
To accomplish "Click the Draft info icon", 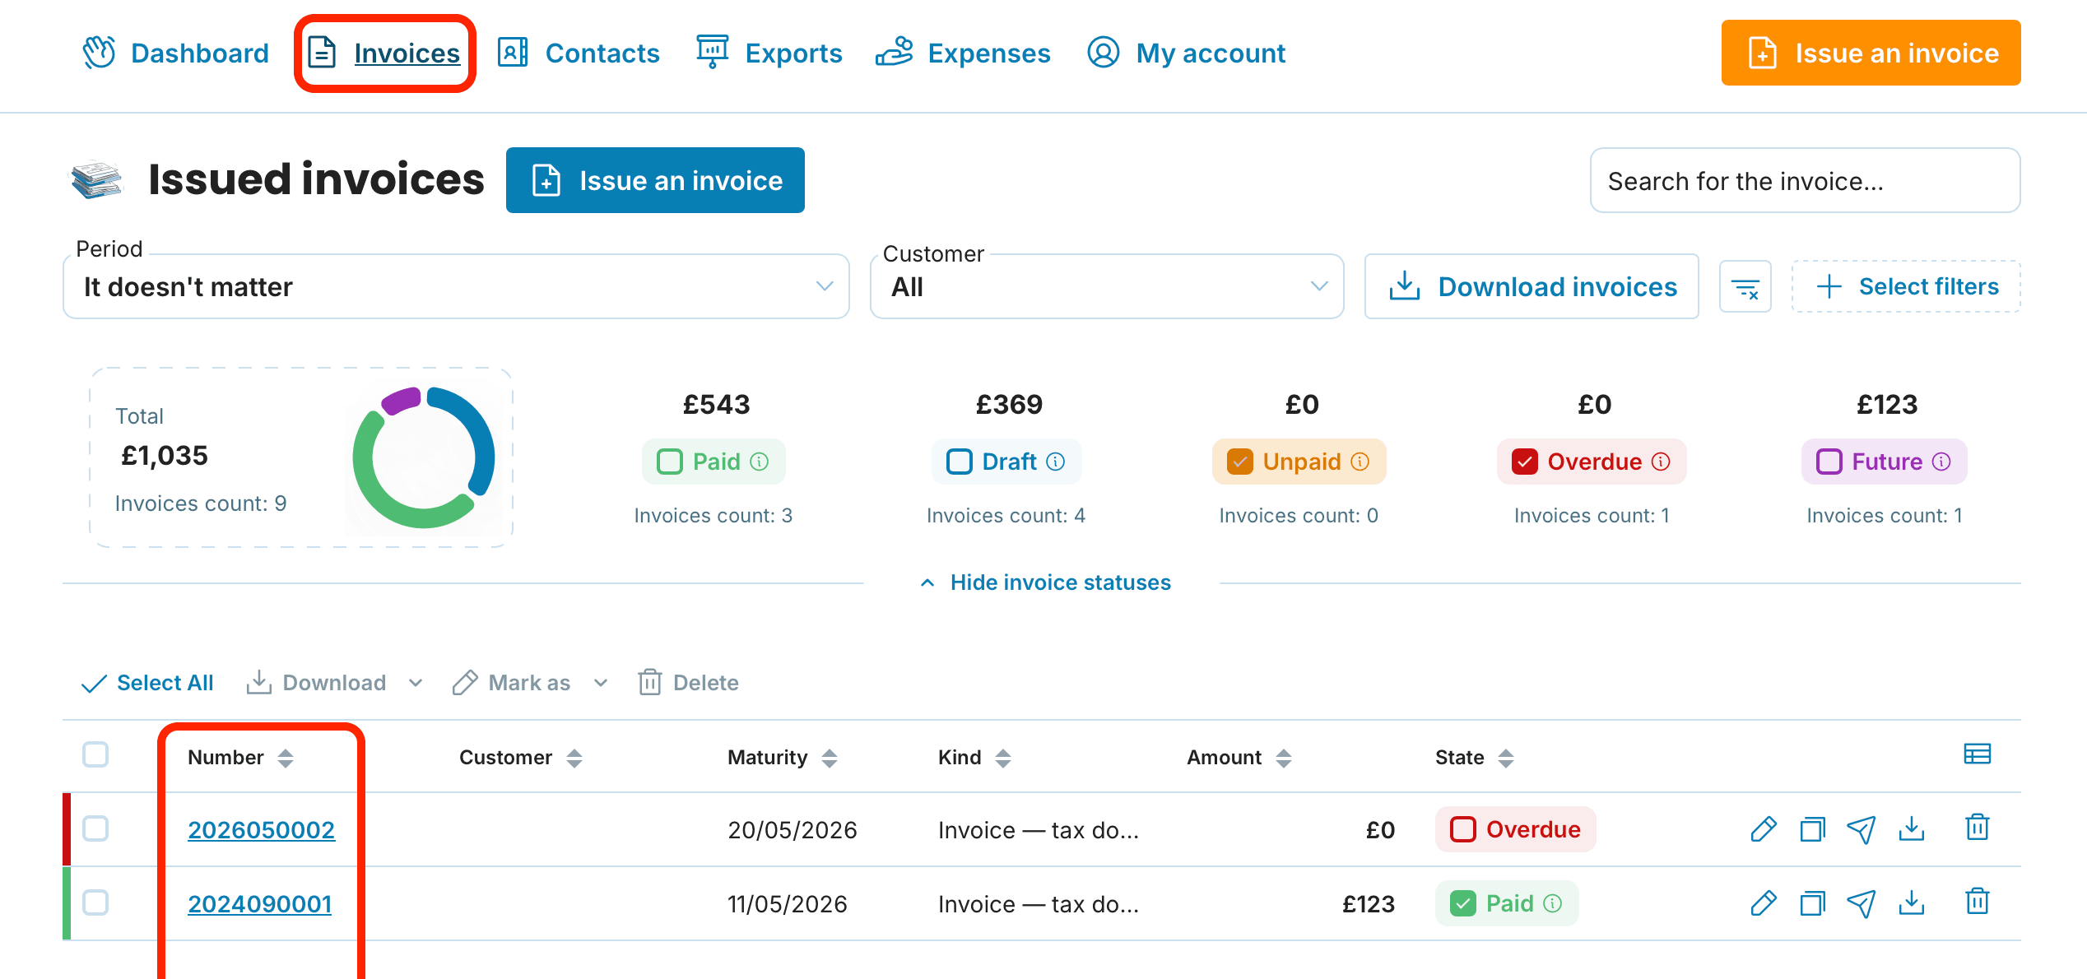I will [x=1056, y=462].
